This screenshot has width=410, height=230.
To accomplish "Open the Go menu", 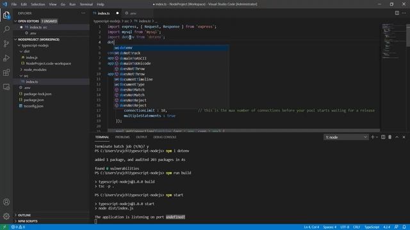I will pos(63,4).
